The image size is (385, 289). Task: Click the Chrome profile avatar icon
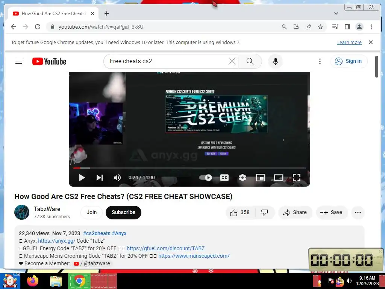[x=359, y=27]
